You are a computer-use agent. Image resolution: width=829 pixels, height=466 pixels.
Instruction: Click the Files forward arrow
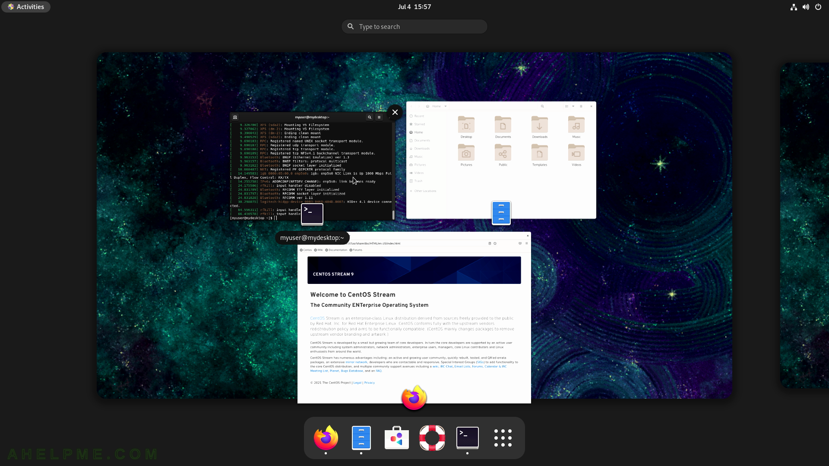coord(419,106)
